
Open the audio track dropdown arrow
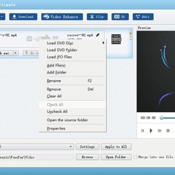[16, 53]
